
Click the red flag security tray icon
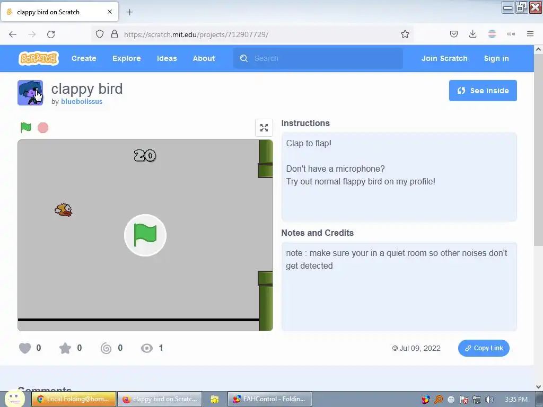pyautogui.click(x=463, y=400)
